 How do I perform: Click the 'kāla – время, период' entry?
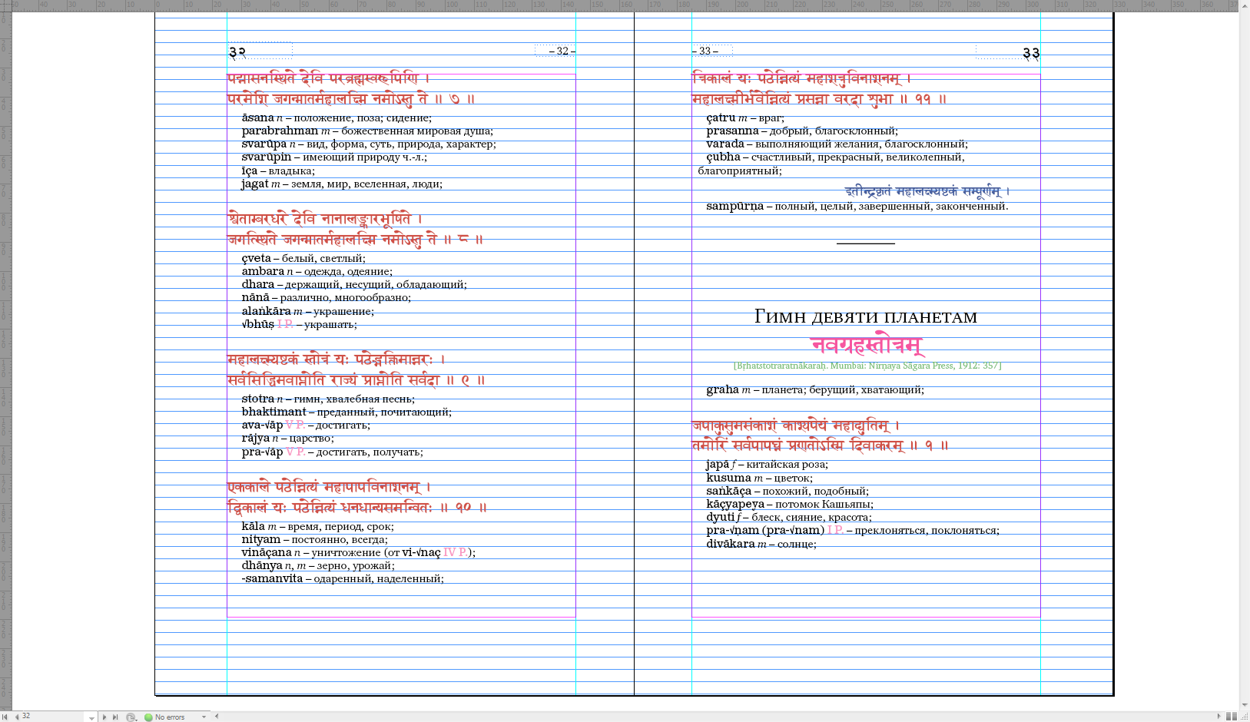click(317, 526)
